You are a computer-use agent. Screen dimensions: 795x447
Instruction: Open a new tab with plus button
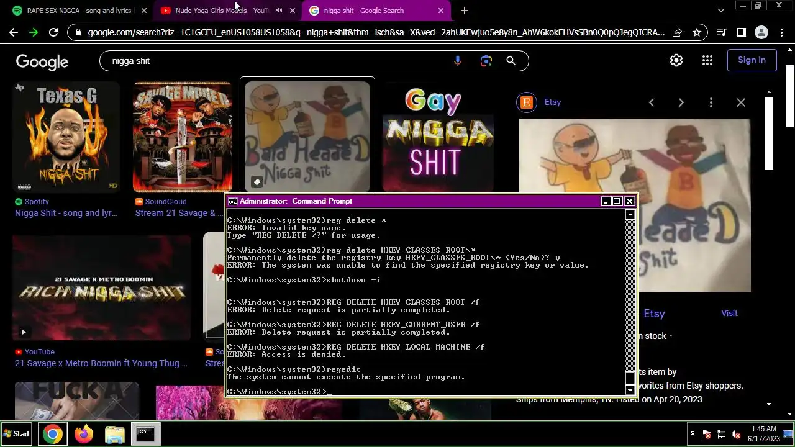click(465, 11)
